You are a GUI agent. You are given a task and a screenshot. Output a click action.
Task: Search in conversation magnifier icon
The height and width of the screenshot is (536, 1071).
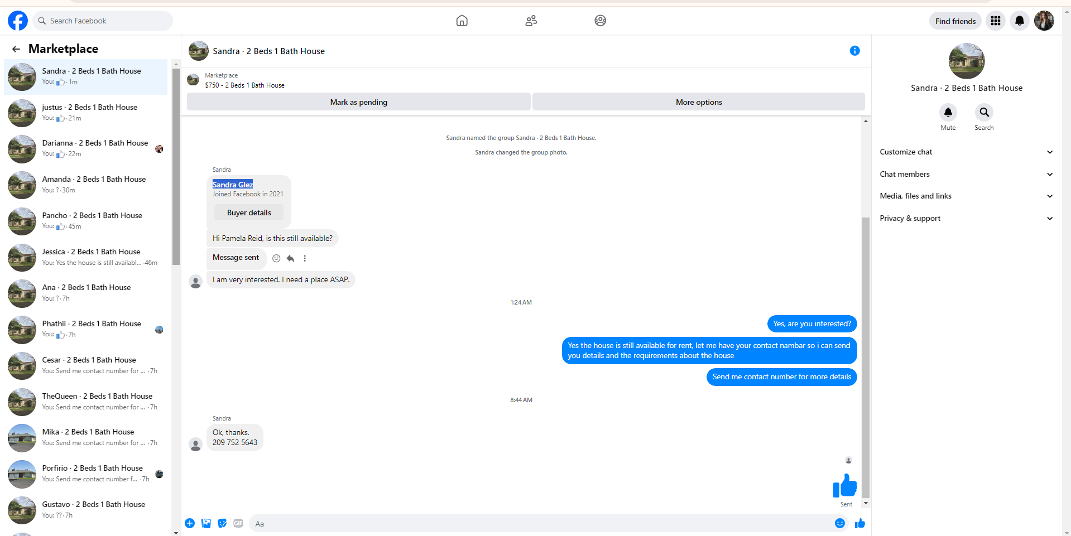(984, 112)
